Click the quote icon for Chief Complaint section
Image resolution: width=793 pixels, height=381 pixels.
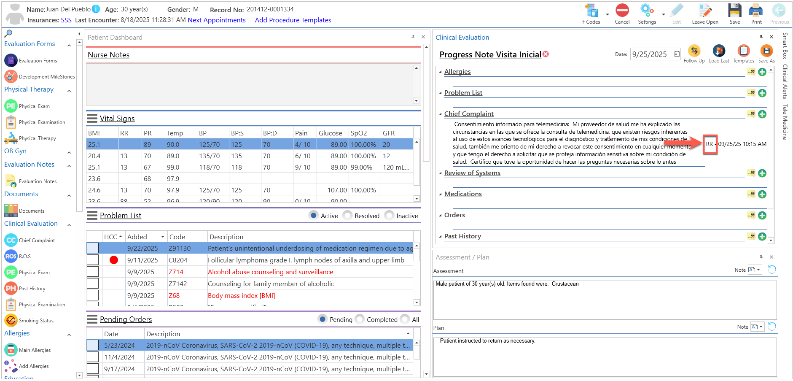[751, 114]
